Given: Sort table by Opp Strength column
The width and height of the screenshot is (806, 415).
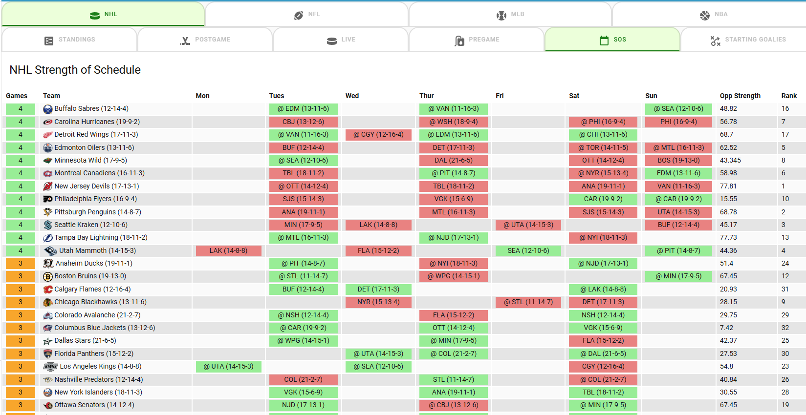Looking at the screenshot, I should [740, 96].
